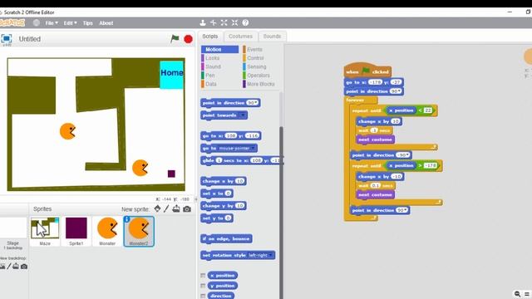The height and width of the screenshot is (299, 532).
Task: Click the green flag to start project
Action: pos(175,39)
